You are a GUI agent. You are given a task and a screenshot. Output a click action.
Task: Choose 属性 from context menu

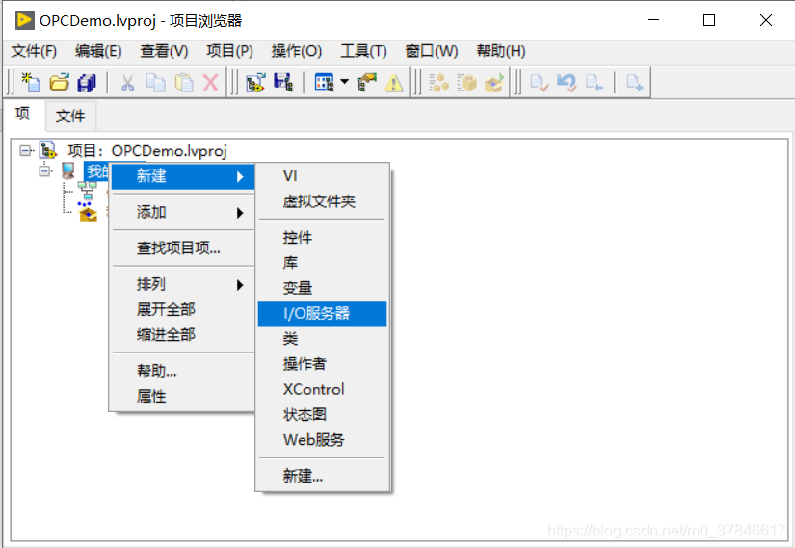pos(183,397)
